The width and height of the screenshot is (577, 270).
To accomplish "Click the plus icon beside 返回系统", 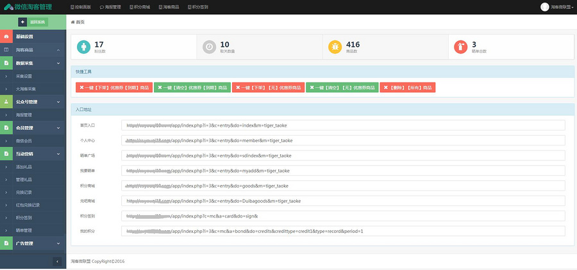I will [x=22, y=22].
